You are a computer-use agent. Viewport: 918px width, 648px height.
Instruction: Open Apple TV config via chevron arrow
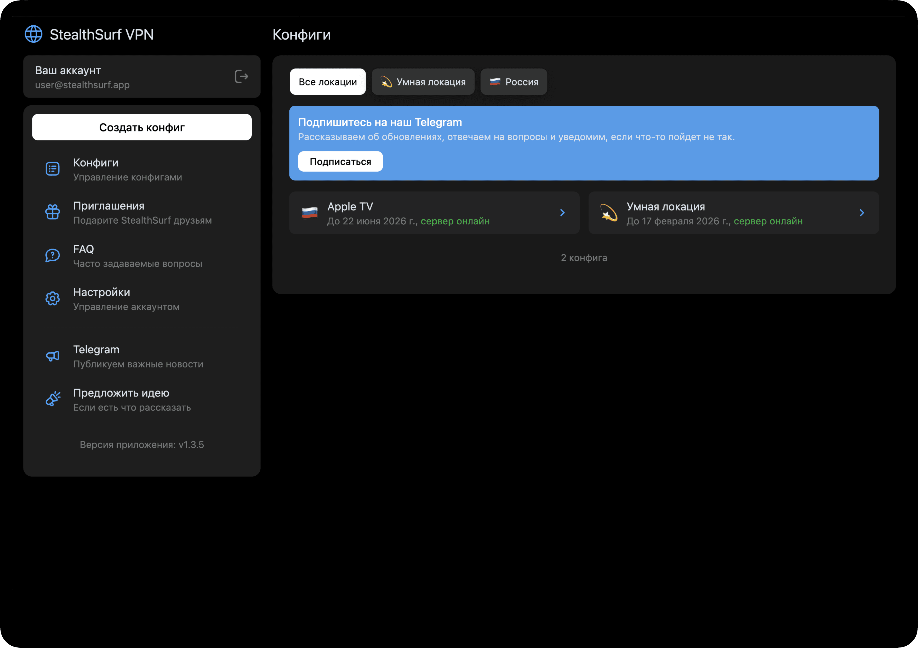pyautogui.click(x=562, y=213)
